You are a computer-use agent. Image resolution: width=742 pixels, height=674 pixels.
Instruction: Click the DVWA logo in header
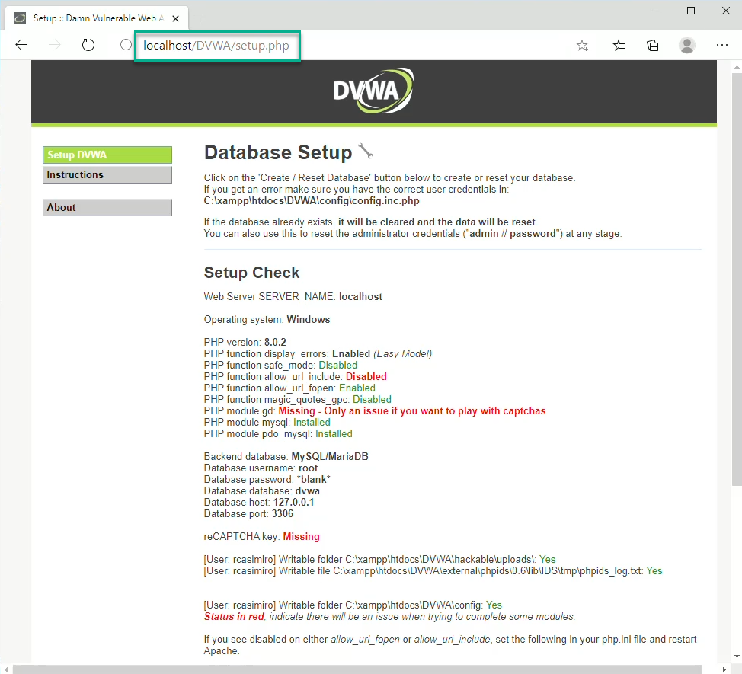click(x=373, y=91)
